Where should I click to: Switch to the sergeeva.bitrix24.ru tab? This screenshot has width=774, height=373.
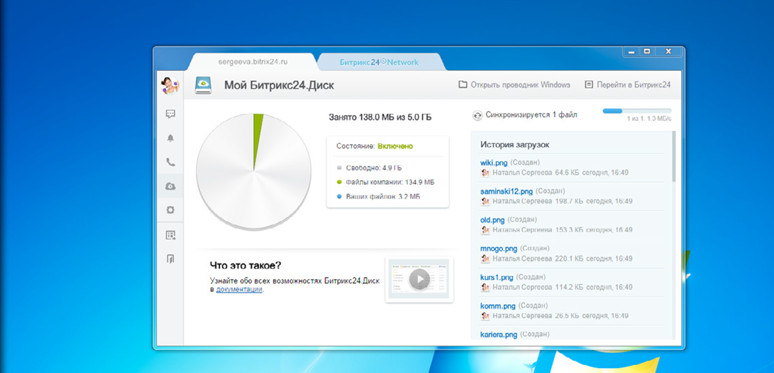point(252,62)
